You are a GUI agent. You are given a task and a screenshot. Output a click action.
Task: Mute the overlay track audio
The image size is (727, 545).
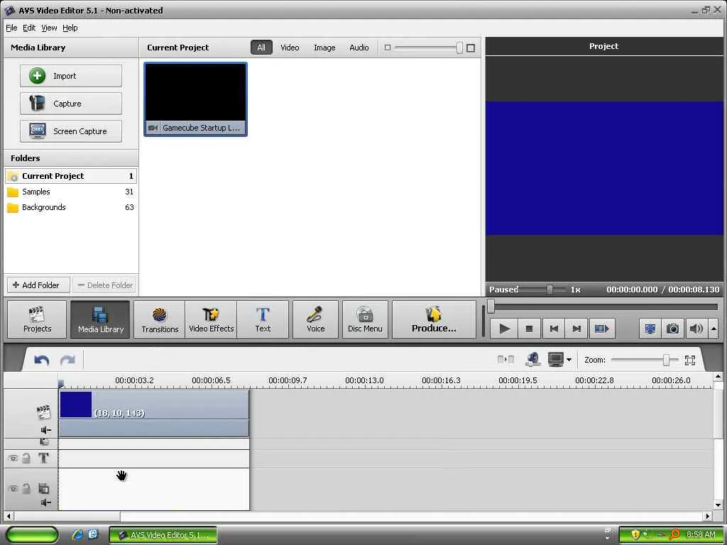(x=46, y=502)
